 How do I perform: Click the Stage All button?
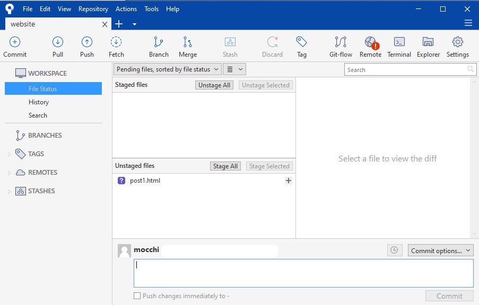click(x=225, y=166)
